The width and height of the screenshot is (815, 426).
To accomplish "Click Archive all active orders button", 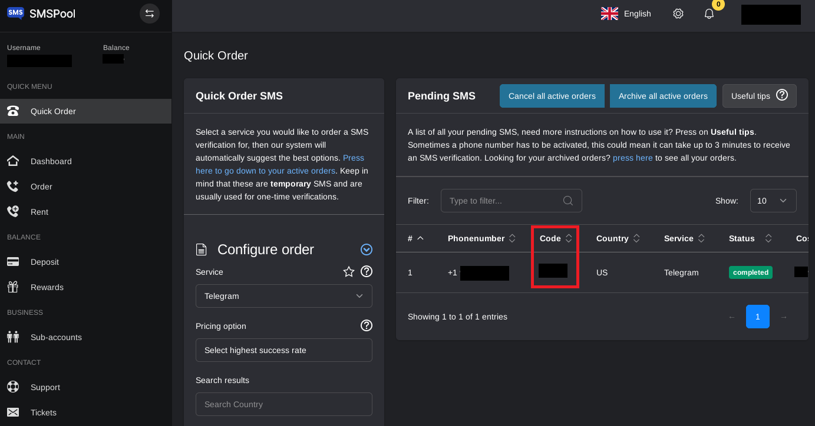I will [663, 96].
